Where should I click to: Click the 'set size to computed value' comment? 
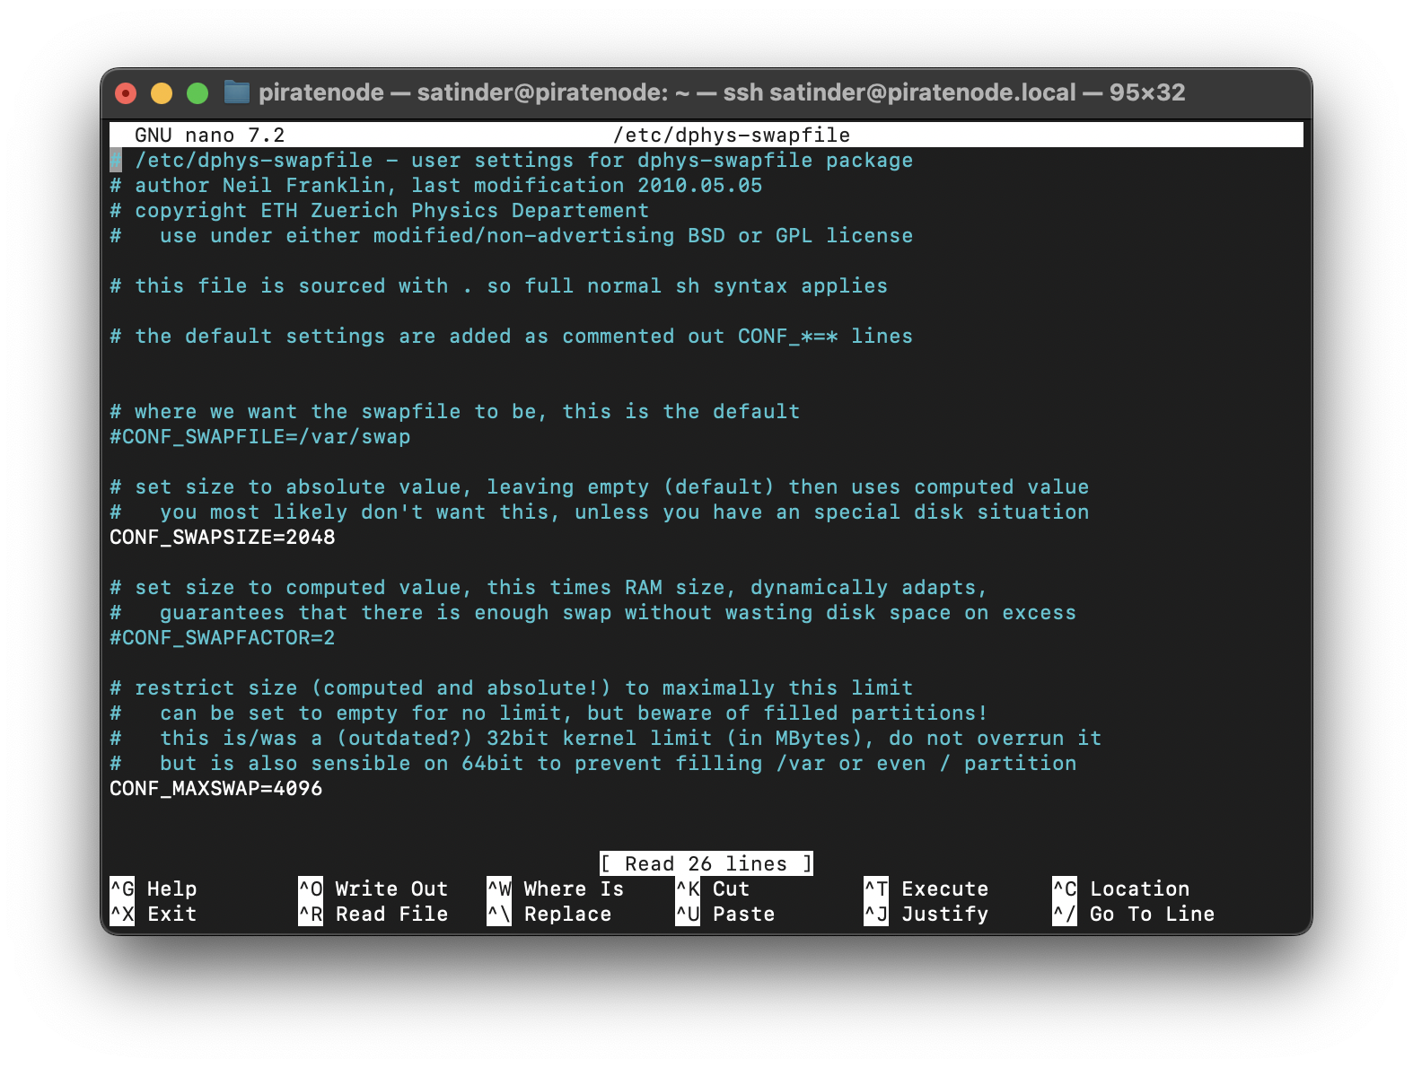(549, 587)
